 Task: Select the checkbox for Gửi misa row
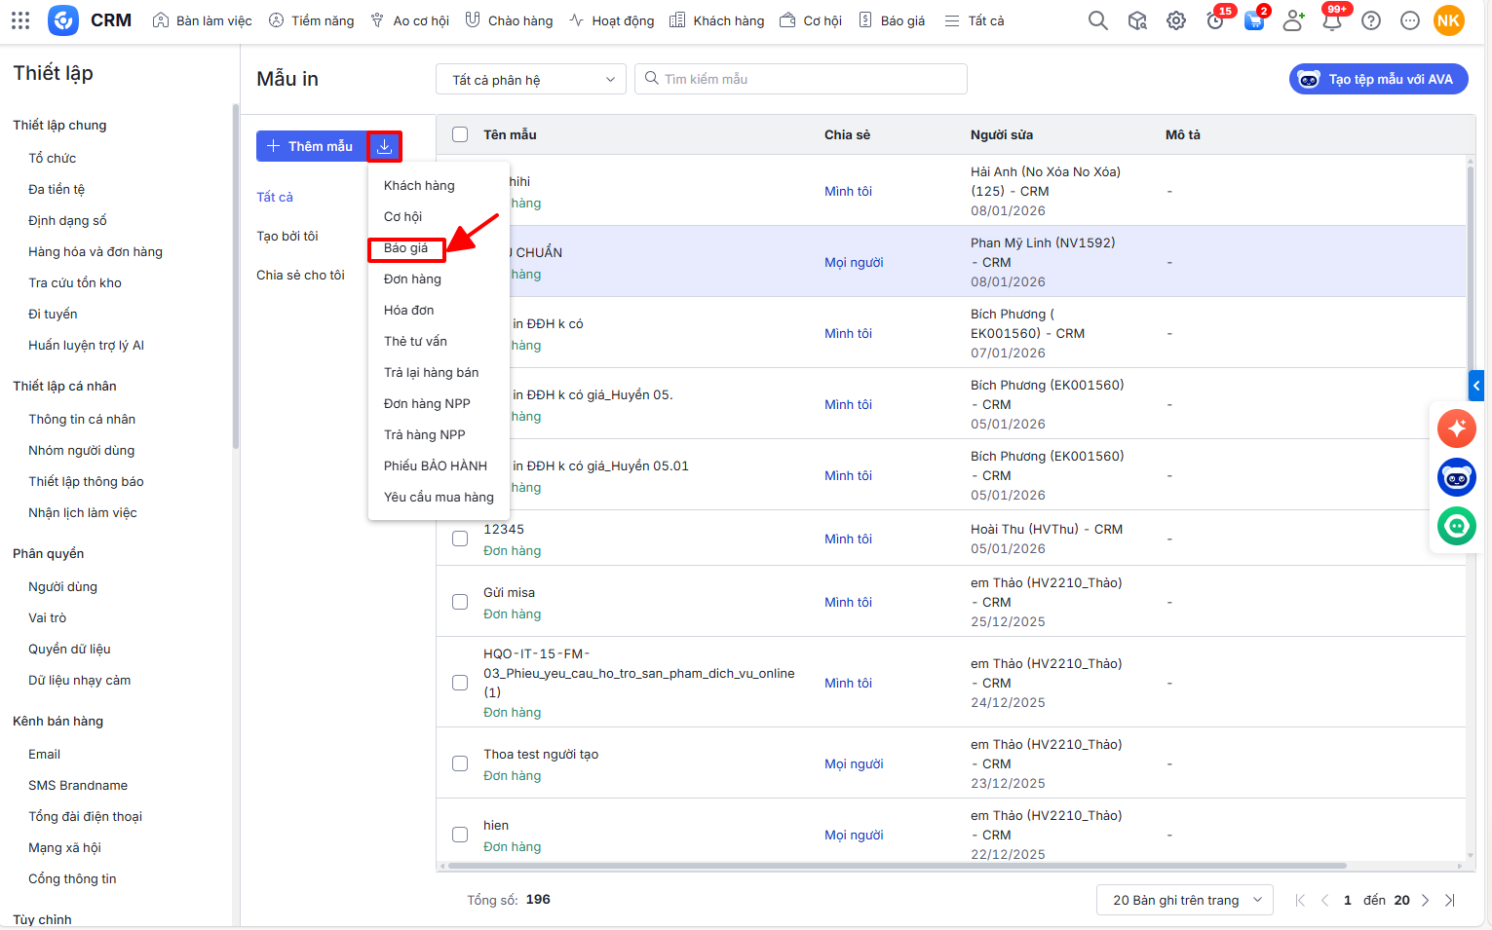(x=460, y=602)
